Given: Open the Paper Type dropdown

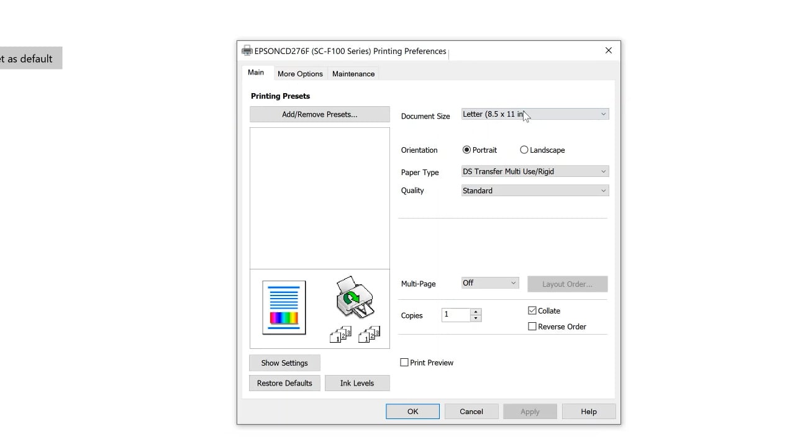Looking at the screenshot, I should pos(535,171).
